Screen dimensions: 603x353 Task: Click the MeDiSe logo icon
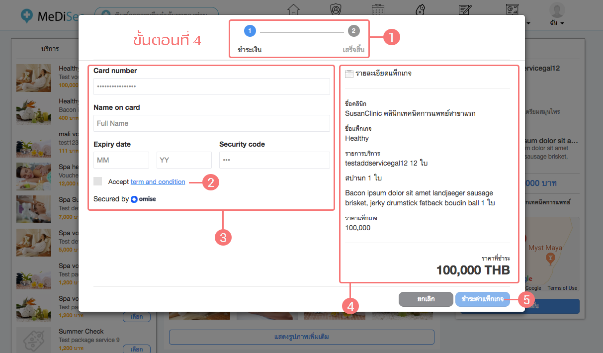pyautogui.click(x=28, y=15)
